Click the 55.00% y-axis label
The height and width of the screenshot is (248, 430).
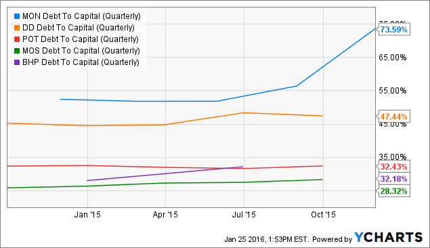coord(393,91)
